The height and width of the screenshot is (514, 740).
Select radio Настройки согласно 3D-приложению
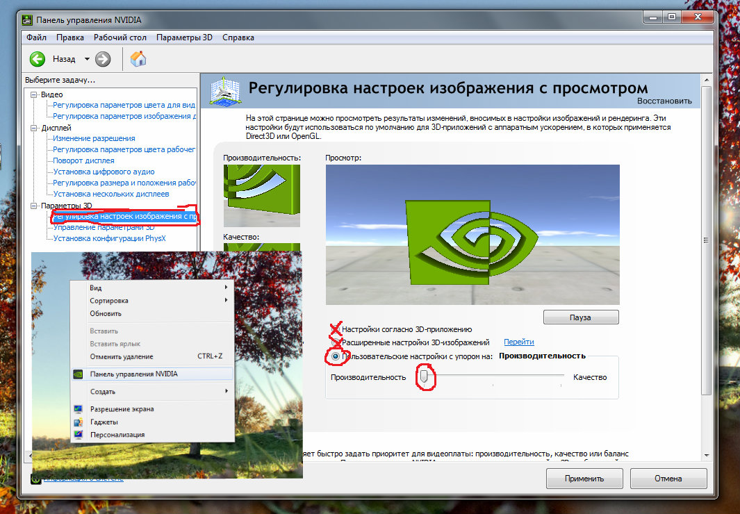336,329
